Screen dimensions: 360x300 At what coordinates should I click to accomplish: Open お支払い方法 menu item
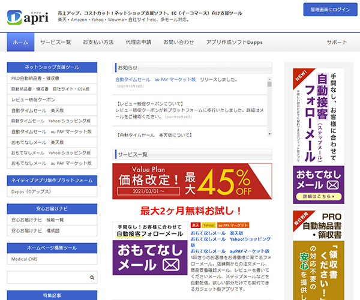click(98, 42)
